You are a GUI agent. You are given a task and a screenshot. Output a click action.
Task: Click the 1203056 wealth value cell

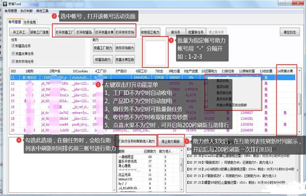click(247, 124)
